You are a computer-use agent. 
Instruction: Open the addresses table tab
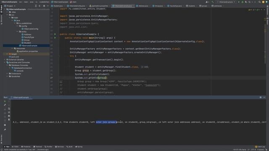pyautogui.click(x=218, y=6)
